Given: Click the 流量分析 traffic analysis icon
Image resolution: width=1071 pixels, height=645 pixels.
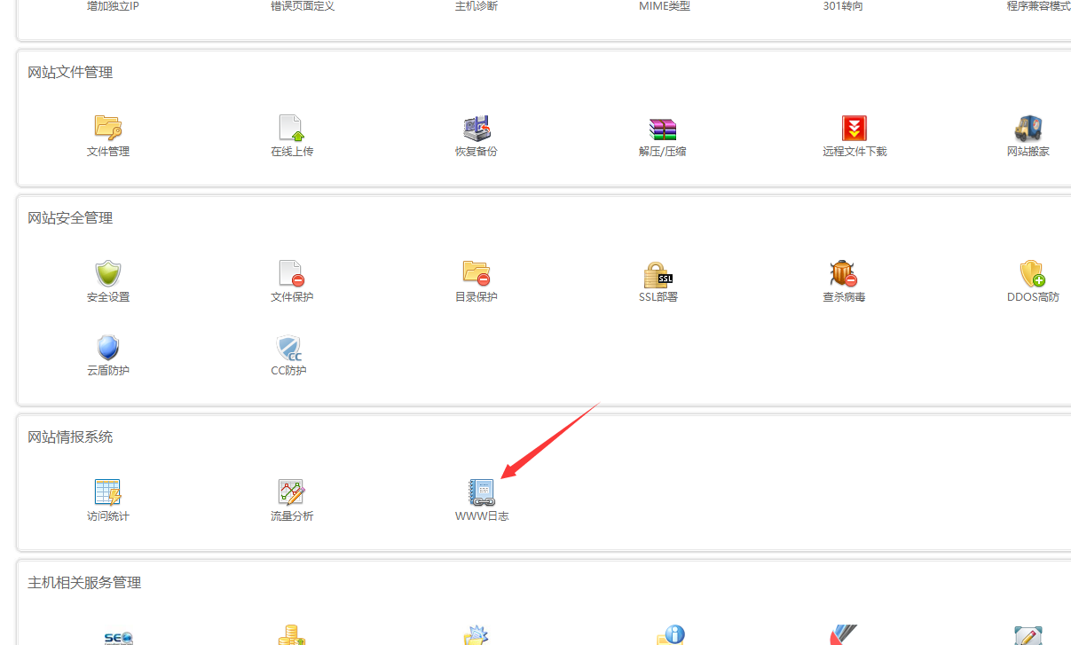Looking at the screenshot, I should click(292, 493).
